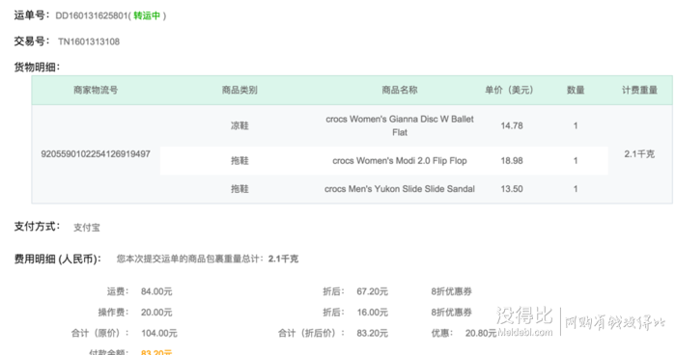Click the discounted handling fee 16.00元
The height and width of the screenshot is (355, 676).
click(x=372, y=313)
